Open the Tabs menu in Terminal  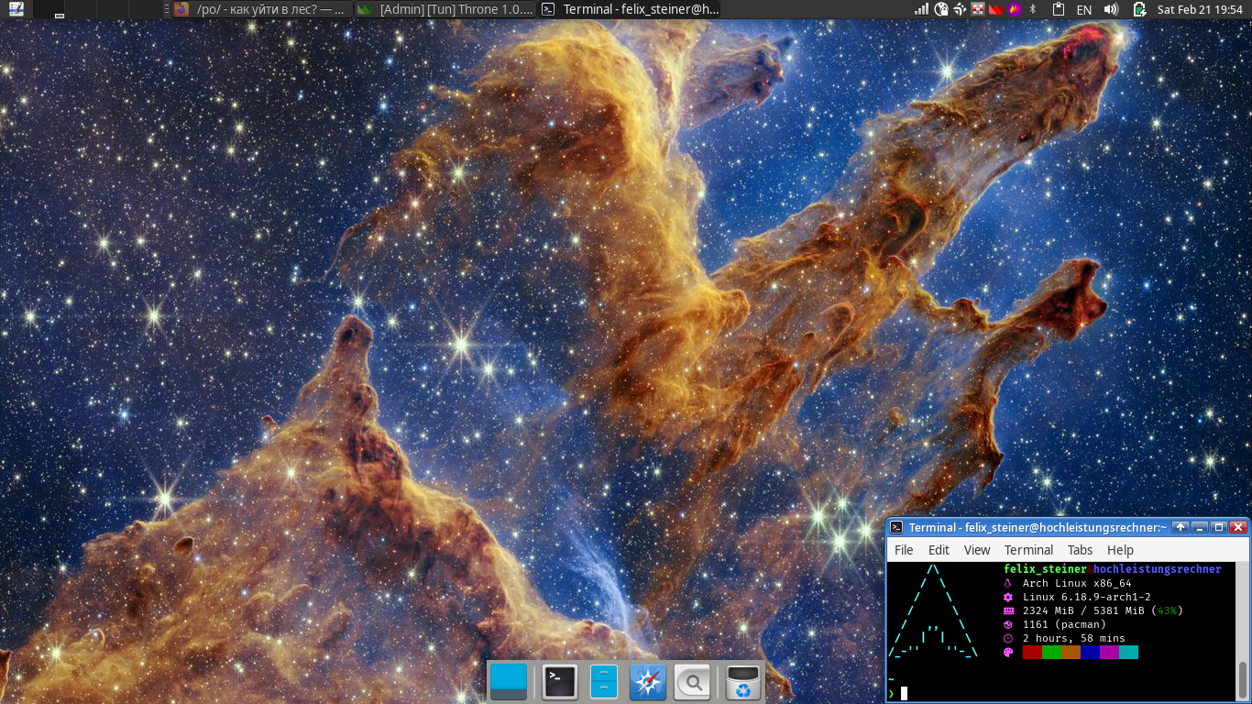pyautogui.click(x=1080, y=550)
